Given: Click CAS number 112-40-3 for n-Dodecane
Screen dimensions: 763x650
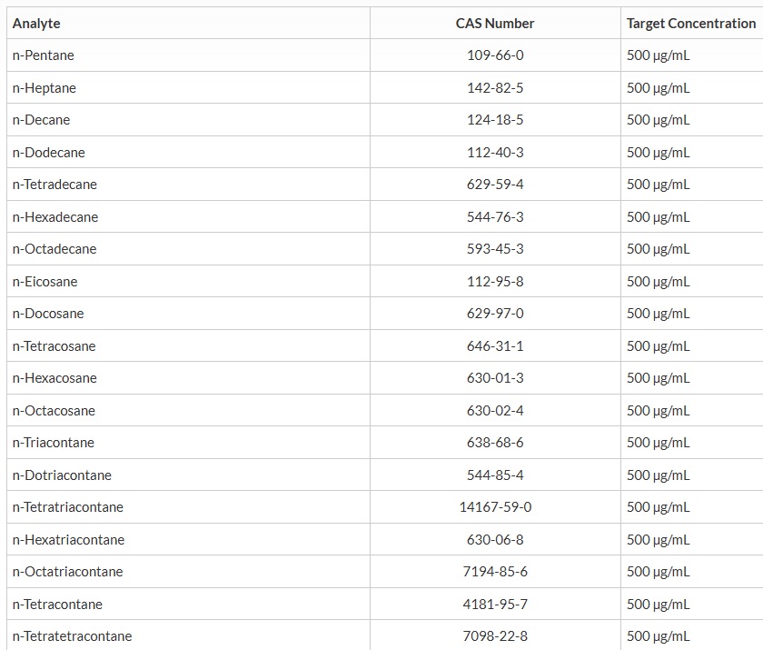Looking at the screenshot, I should [495, 153].
